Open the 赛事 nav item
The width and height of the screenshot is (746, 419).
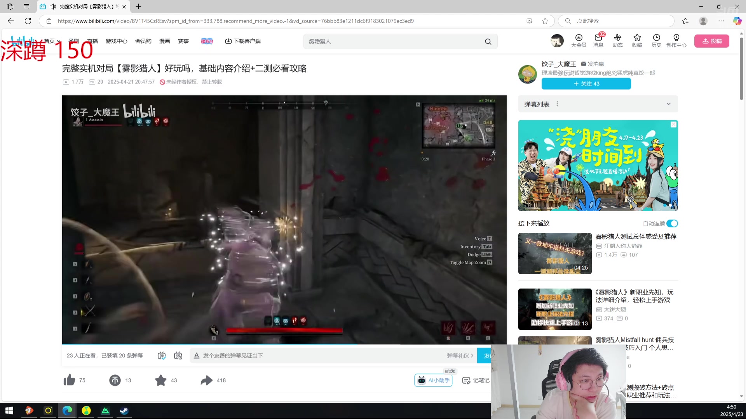pyautogui.click(x=183, y=41)
